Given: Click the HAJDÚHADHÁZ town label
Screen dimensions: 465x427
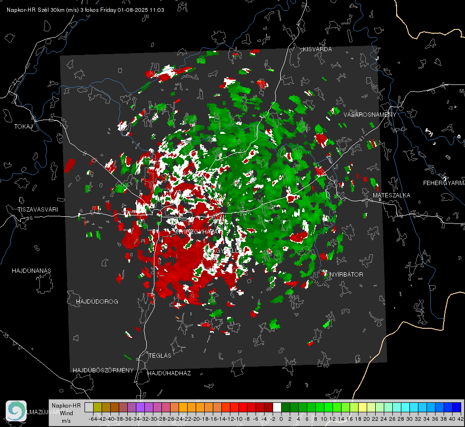Looking at the screenshot, I should coord(169,373).
